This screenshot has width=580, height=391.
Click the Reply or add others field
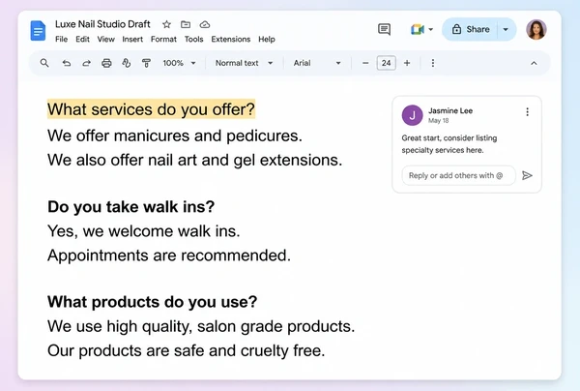(458, 175)
